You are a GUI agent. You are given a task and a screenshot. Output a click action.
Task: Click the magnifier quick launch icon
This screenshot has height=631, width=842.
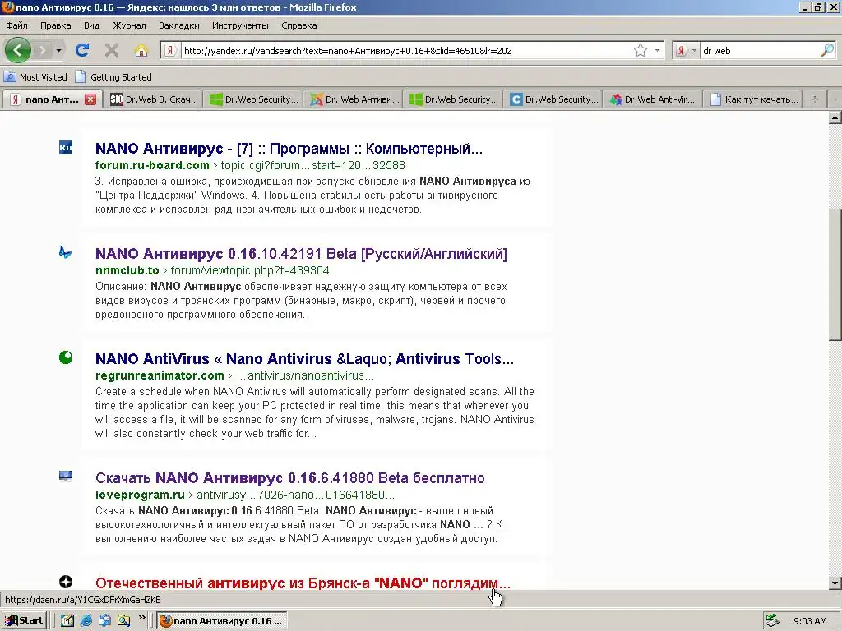pos(124,621)
